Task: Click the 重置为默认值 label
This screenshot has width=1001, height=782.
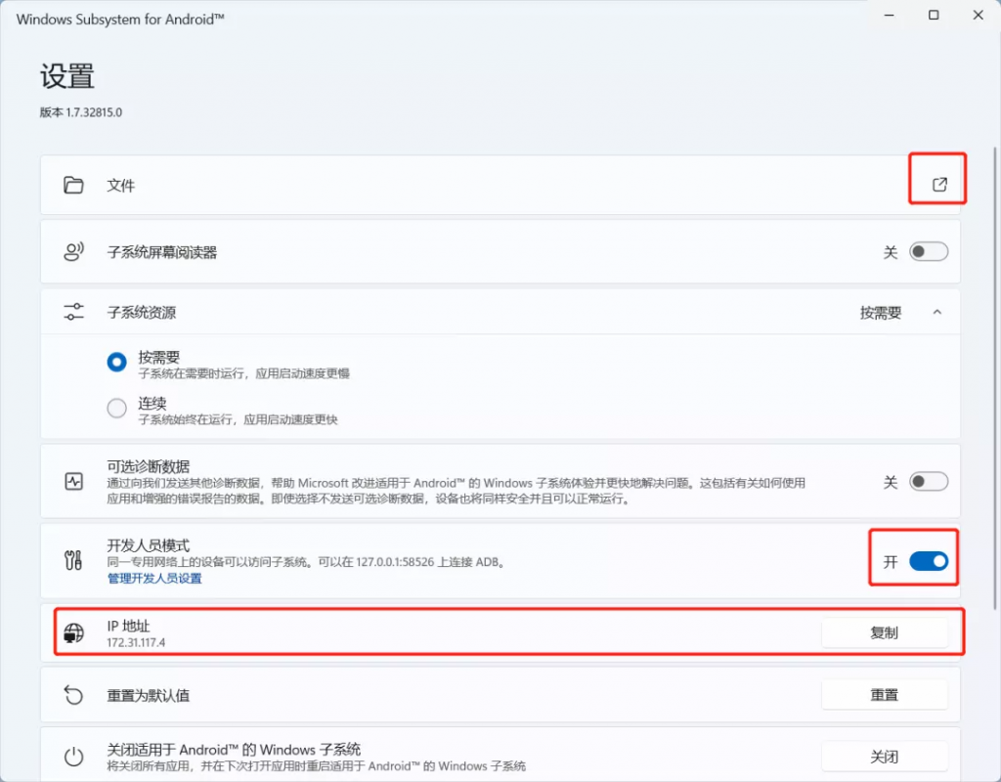Action: point(149,695)
